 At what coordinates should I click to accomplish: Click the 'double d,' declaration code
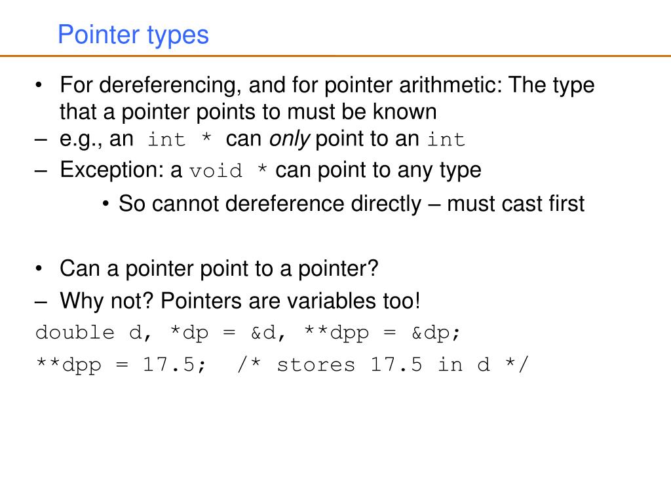click(x=94, y=333)
